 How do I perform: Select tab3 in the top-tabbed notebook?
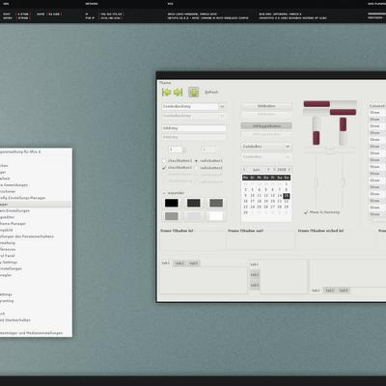[x=193, y=263]
